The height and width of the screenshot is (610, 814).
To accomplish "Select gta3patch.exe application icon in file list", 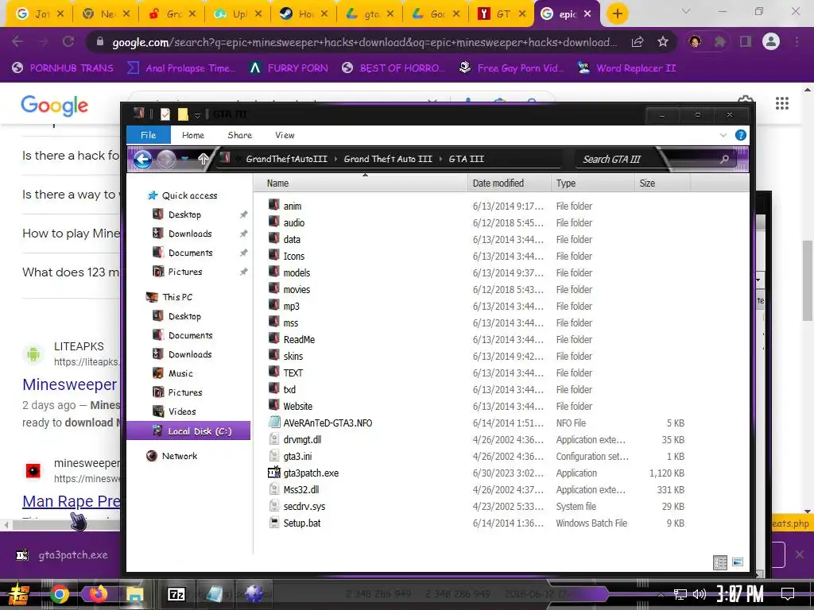I will click(273, 473).
